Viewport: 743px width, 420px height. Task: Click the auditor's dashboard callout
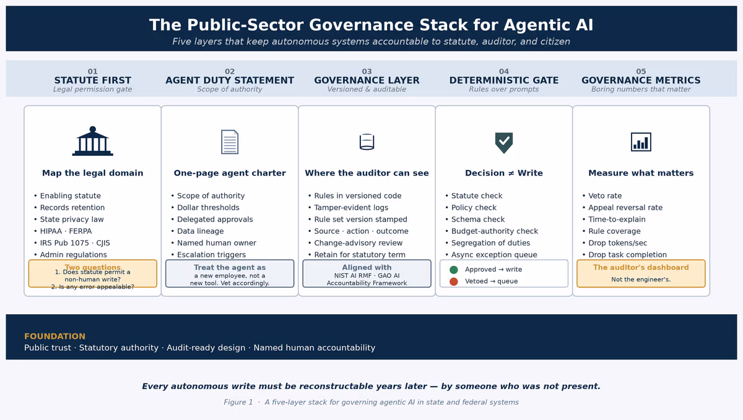click(641, 273)
